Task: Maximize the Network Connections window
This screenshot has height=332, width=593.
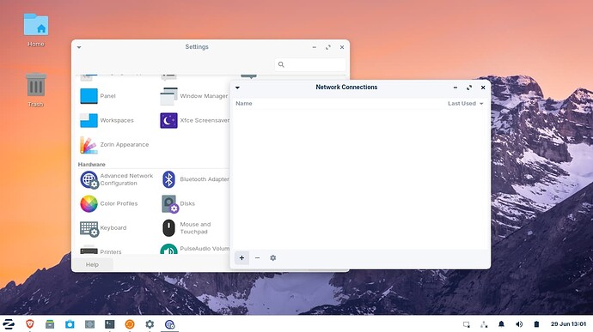Action: (469, 88)
